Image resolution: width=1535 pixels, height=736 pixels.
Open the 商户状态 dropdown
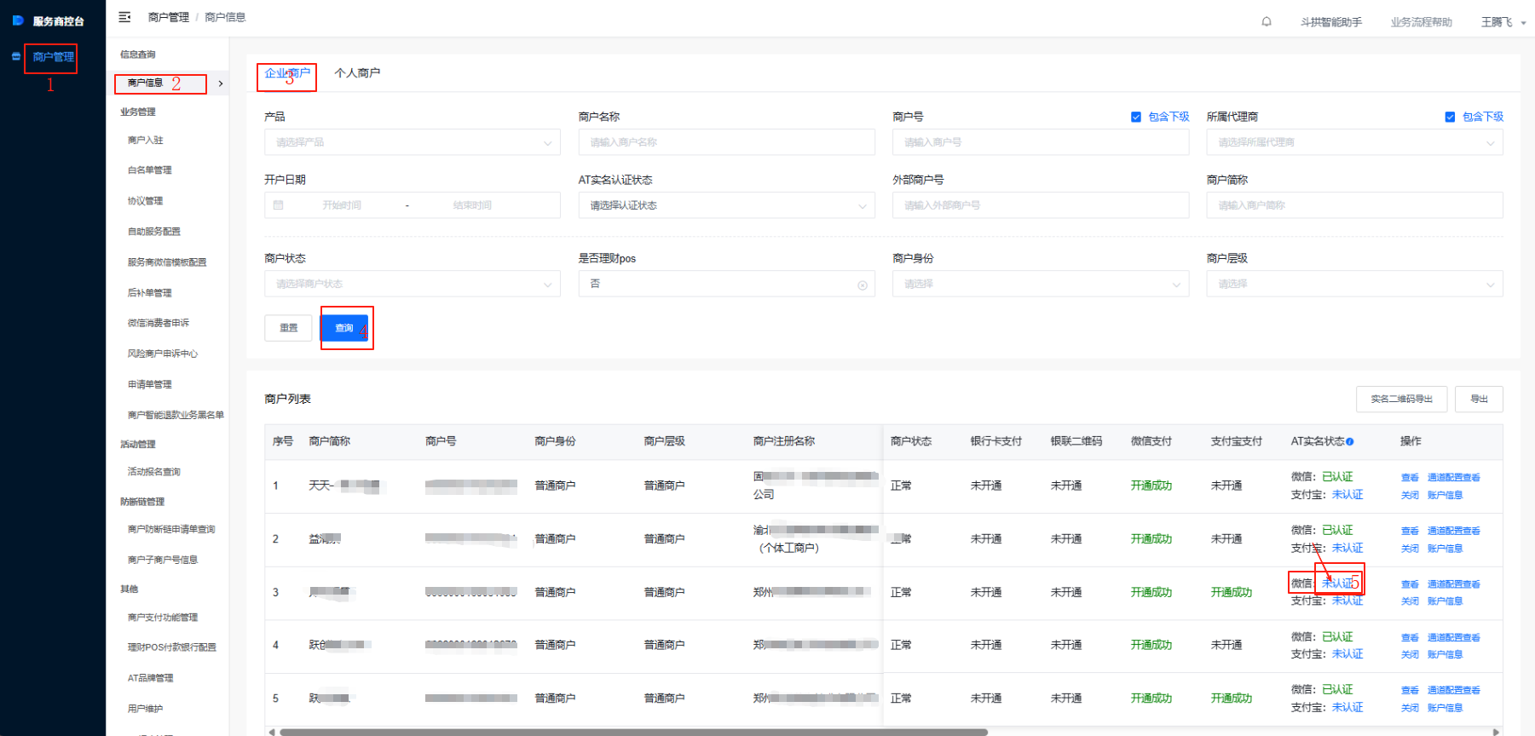click(413, 284)
